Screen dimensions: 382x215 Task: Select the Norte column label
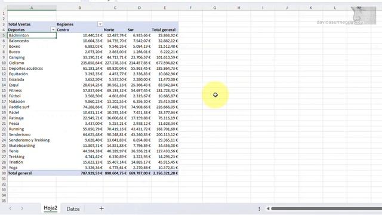(115, 30)
